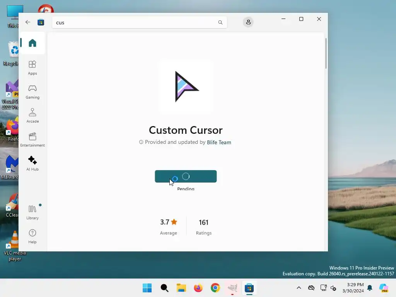Image resolution: width=396 pixels, height=297 pixels.
Task: Select the Visual Studio 2022 desktop shortcut
Action: pyautogui.click(x=10, y=95)
